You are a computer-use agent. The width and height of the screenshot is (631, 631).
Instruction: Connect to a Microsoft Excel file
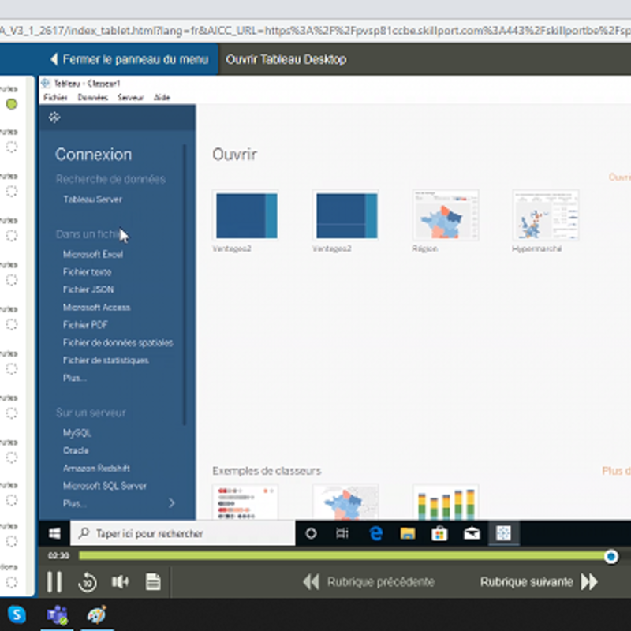tap(93, 254)
